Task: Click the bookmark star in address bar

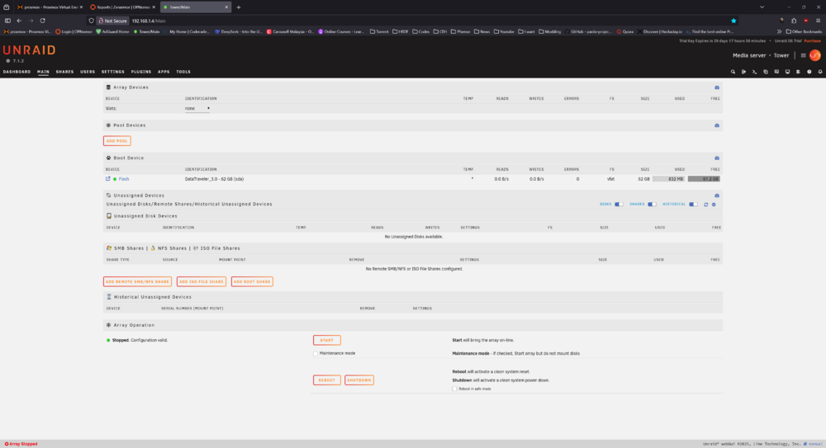Action: (733, 21)
